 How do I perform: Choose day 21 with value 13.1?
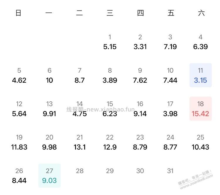coord(79,142)
